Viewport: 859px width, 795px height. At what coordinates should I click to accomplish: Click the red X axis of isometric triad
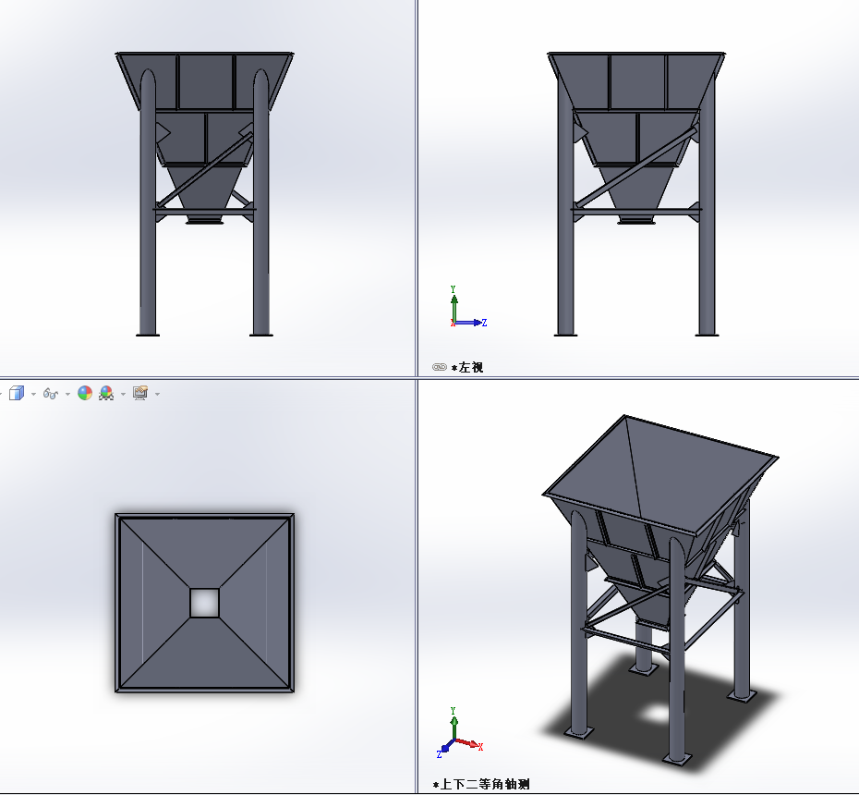coord(469,743)
